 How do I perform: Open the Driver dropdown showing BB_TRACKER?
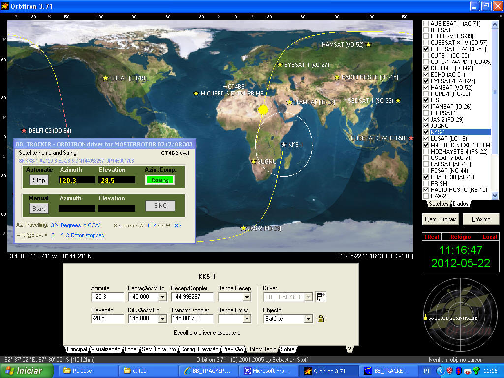click(308, 297)
